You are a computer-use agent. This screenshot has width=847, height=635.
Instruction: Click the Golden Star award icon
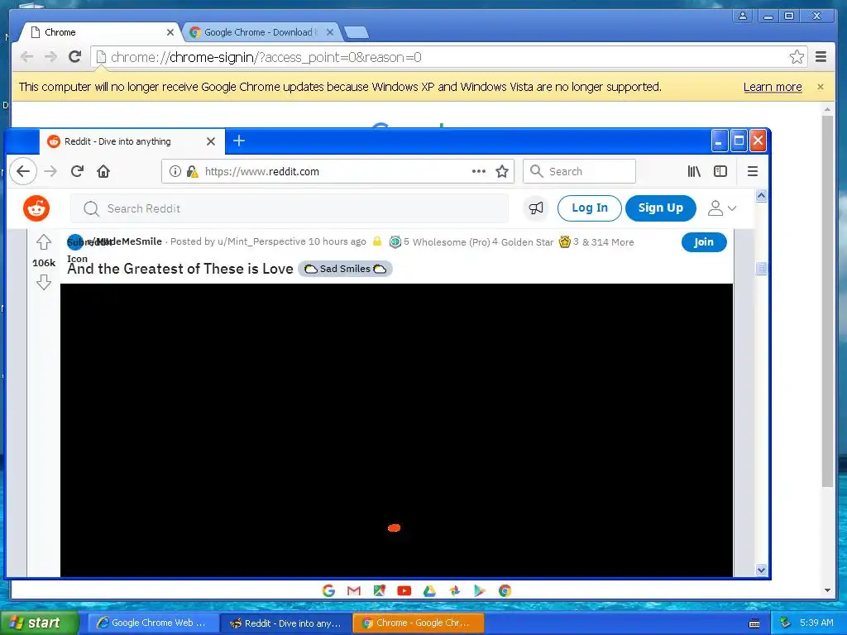pos(564,242)
